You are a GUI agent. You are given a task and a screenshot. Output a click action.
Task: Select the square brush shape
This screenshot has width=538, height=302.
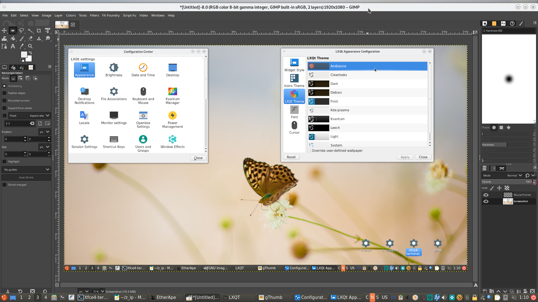point(501,128)
